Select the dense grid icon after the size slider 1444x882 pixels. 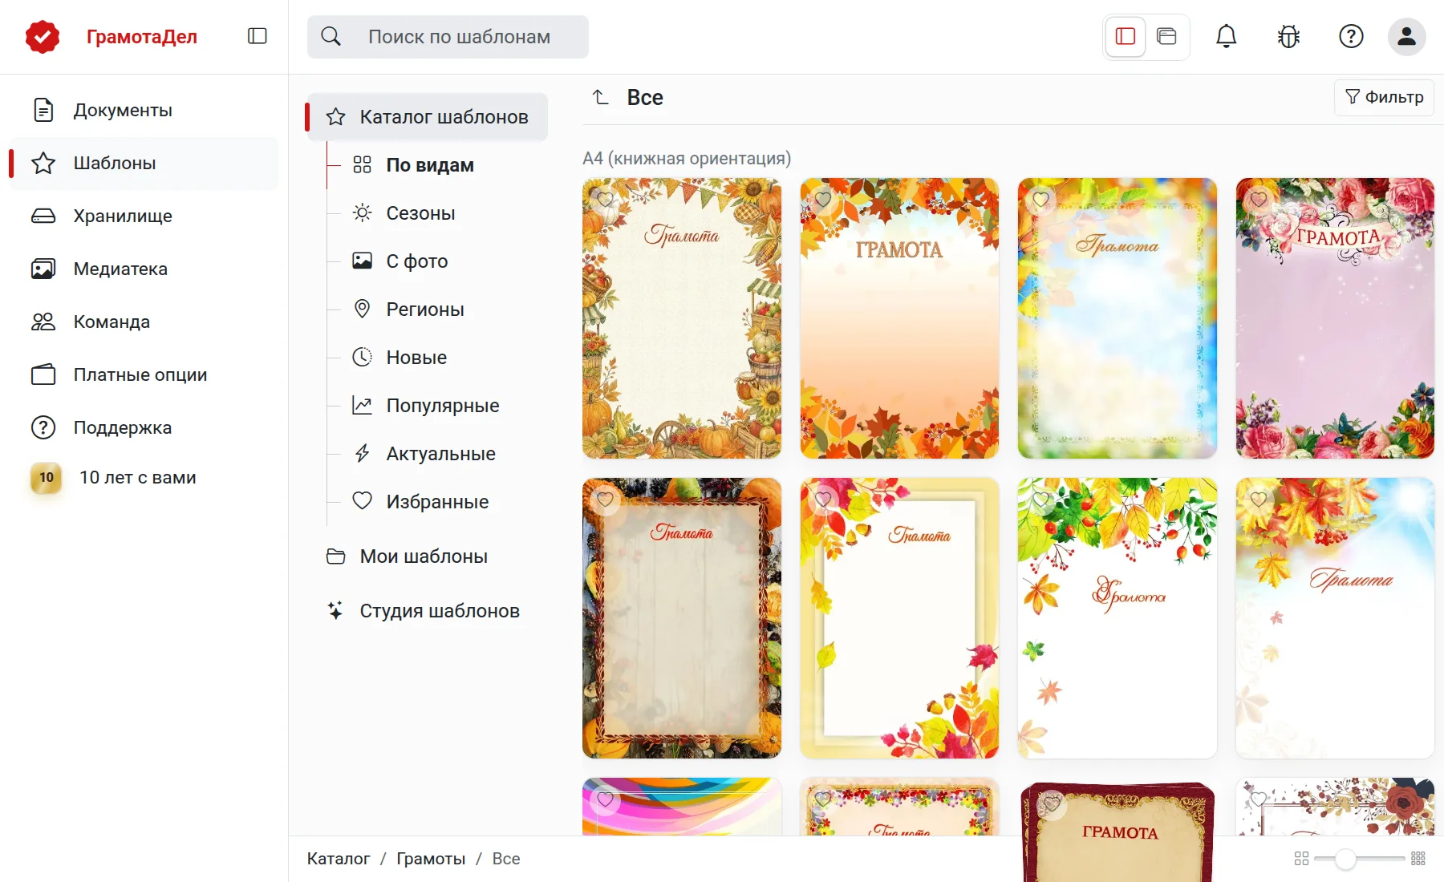[1418, 859]
